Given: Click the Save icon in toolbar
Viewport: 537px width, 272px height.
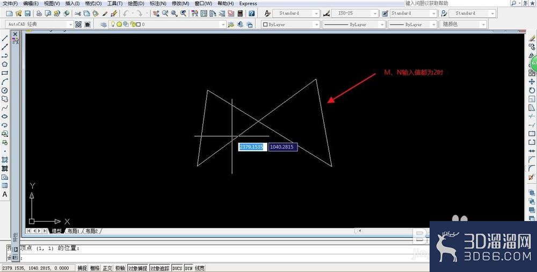Looking at the screenshot, I should point(27,13).
